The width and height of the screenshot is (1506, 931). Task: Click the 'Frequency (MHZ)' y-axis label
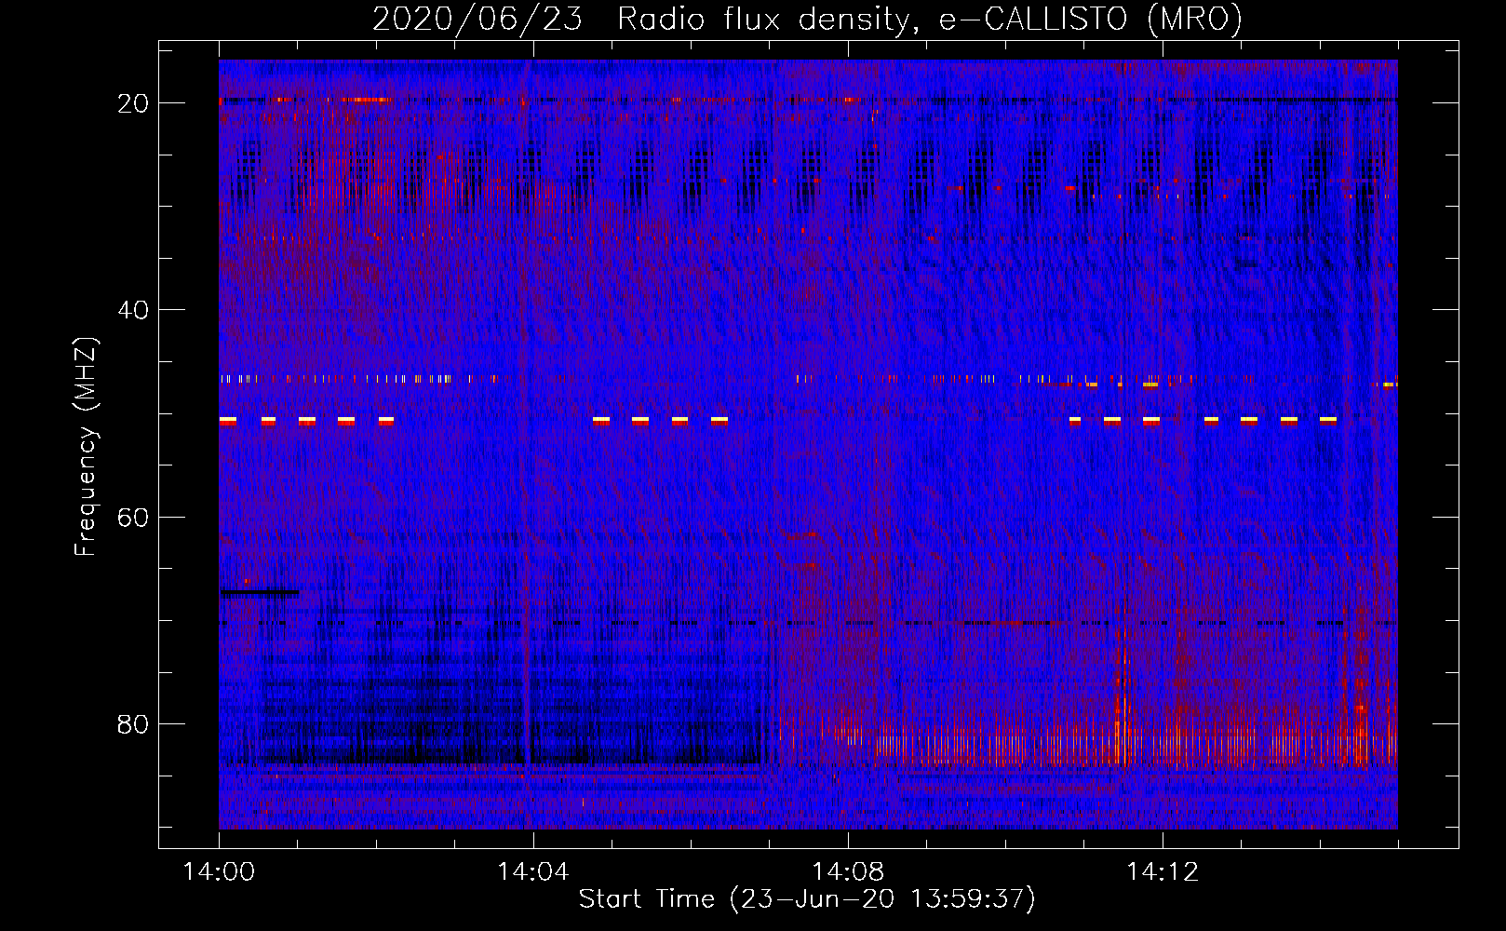pyautogui.click(x=86, y=447)
